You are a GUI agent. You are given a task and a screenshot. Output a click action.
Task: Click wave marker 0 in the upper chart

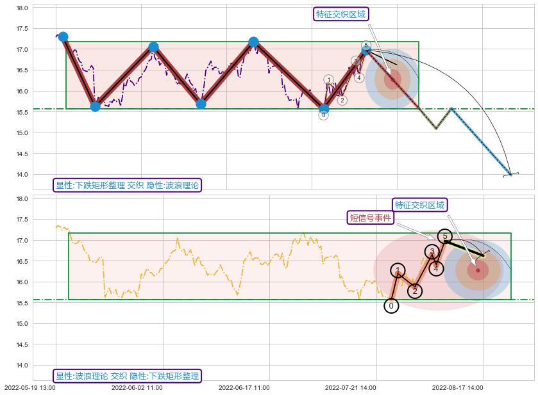[x=323, y=115]
